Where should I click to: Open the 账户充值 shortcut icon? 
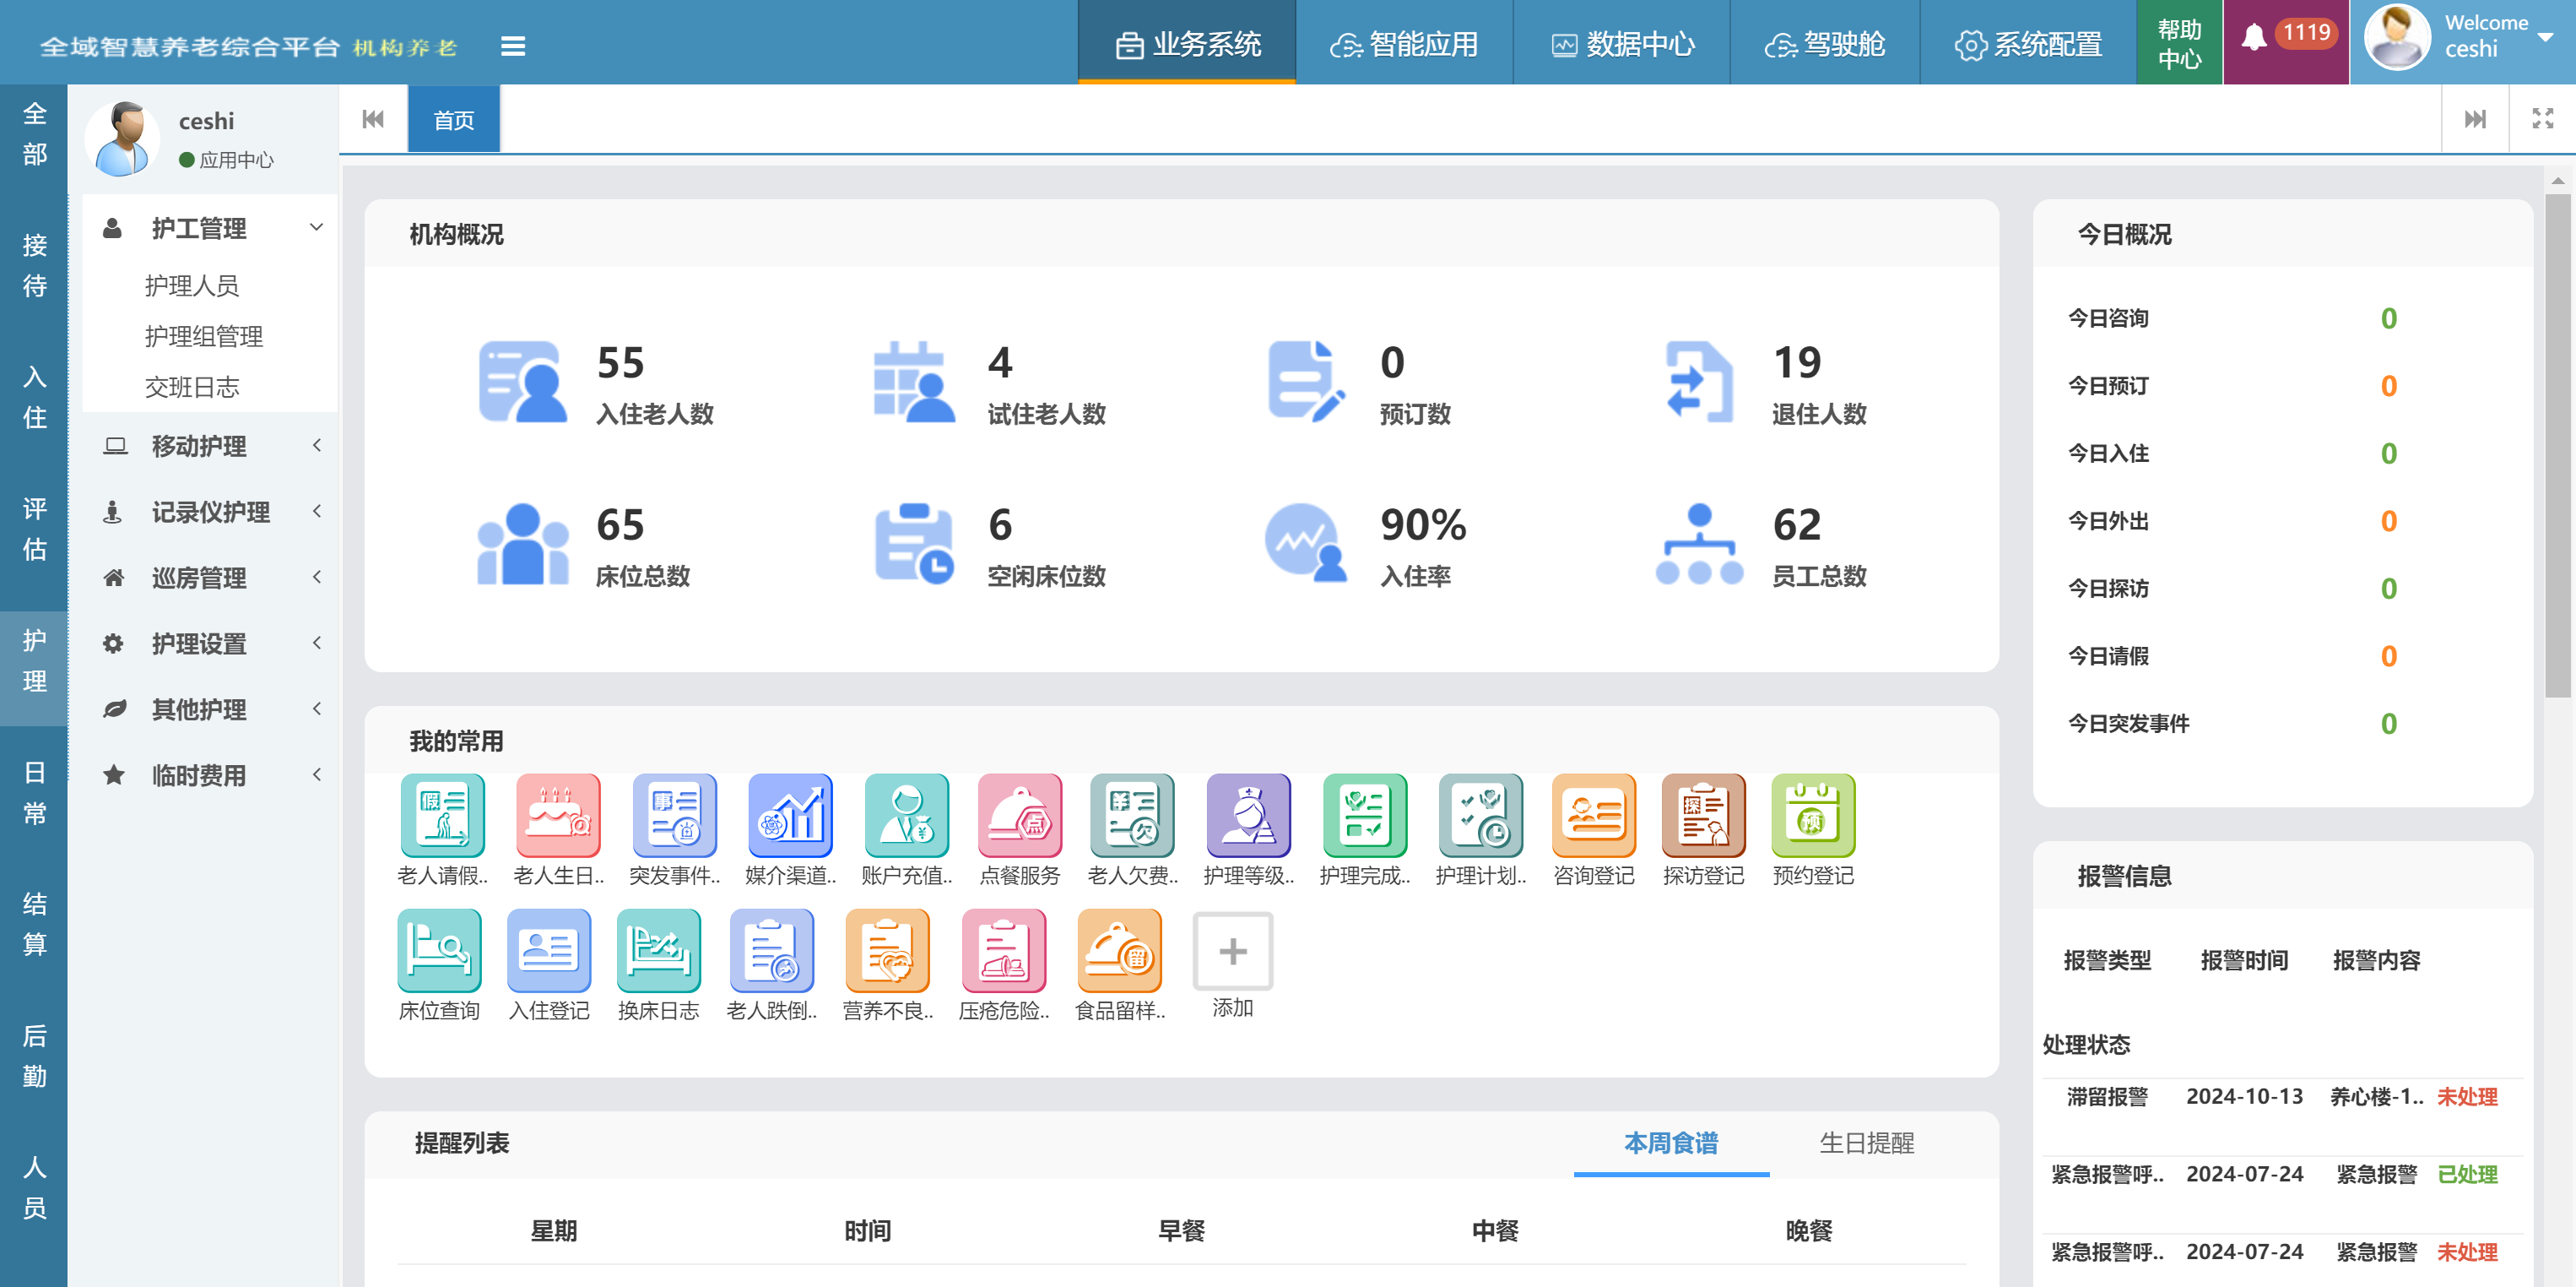906,815
